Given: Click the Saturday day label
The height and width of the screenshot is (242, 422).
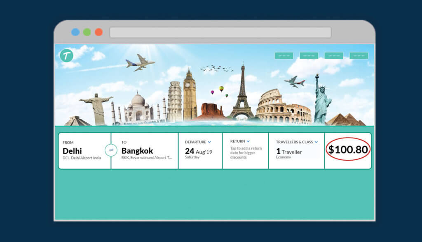Looking at the screenshot, I should point(192,157).
